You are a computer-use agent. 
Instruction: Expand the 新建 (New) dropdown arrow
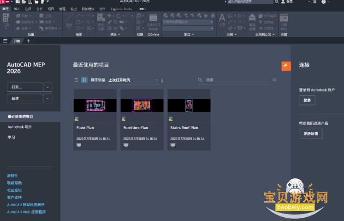(47, 99)
